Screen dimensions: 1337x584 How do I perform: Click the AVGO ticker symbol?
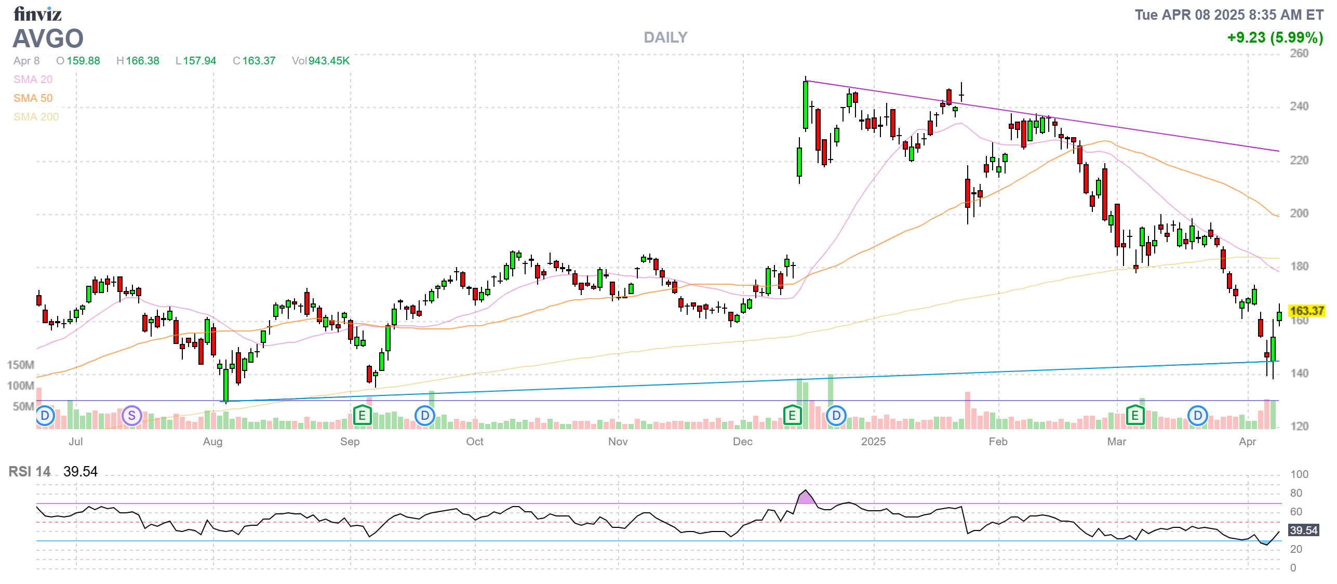(48, 38)
